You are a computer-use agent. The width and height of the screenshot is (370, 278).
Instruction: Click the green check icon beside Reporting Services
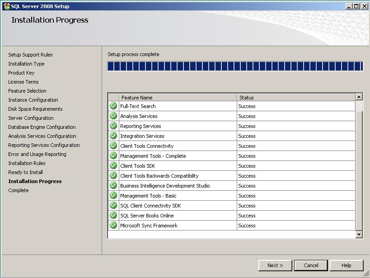pos(113,126)
